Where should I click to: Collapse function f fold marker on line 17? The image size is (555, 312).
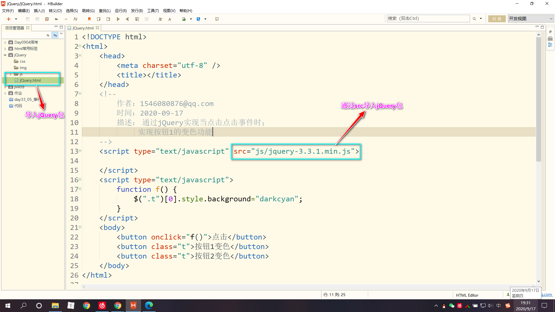(x=80, y=189)
